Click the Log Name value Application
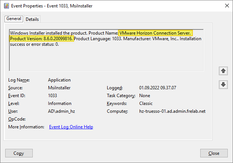Image resolution: width=233 pixels, height=163 pixels. pos(59,80)
